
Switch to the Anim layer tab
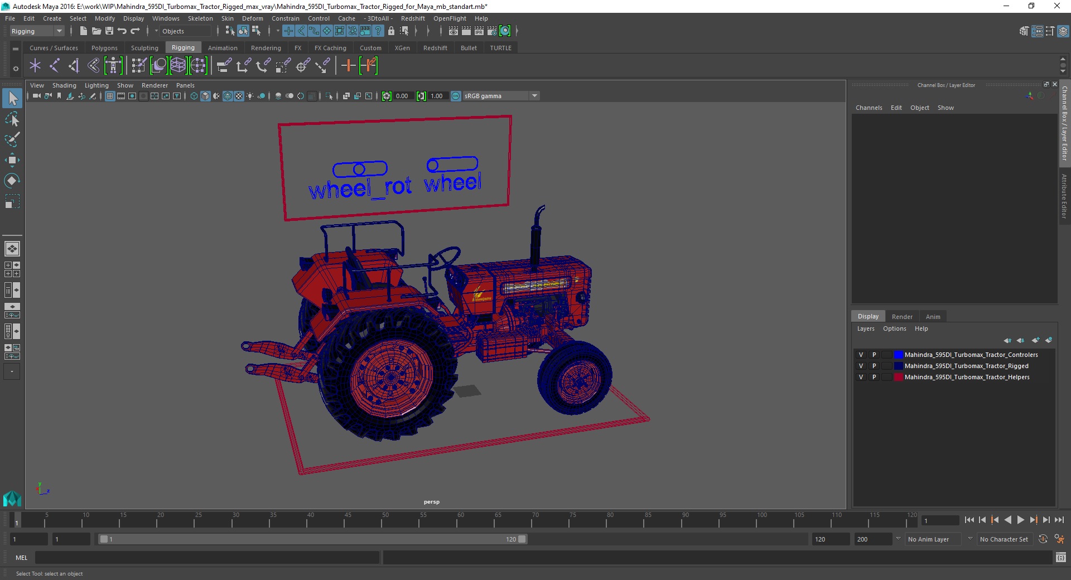pyautogui.click(x=933, y=317)
